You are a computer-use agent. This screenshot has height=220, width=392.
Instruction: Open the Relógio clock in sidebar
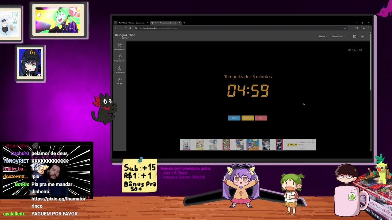119,81
